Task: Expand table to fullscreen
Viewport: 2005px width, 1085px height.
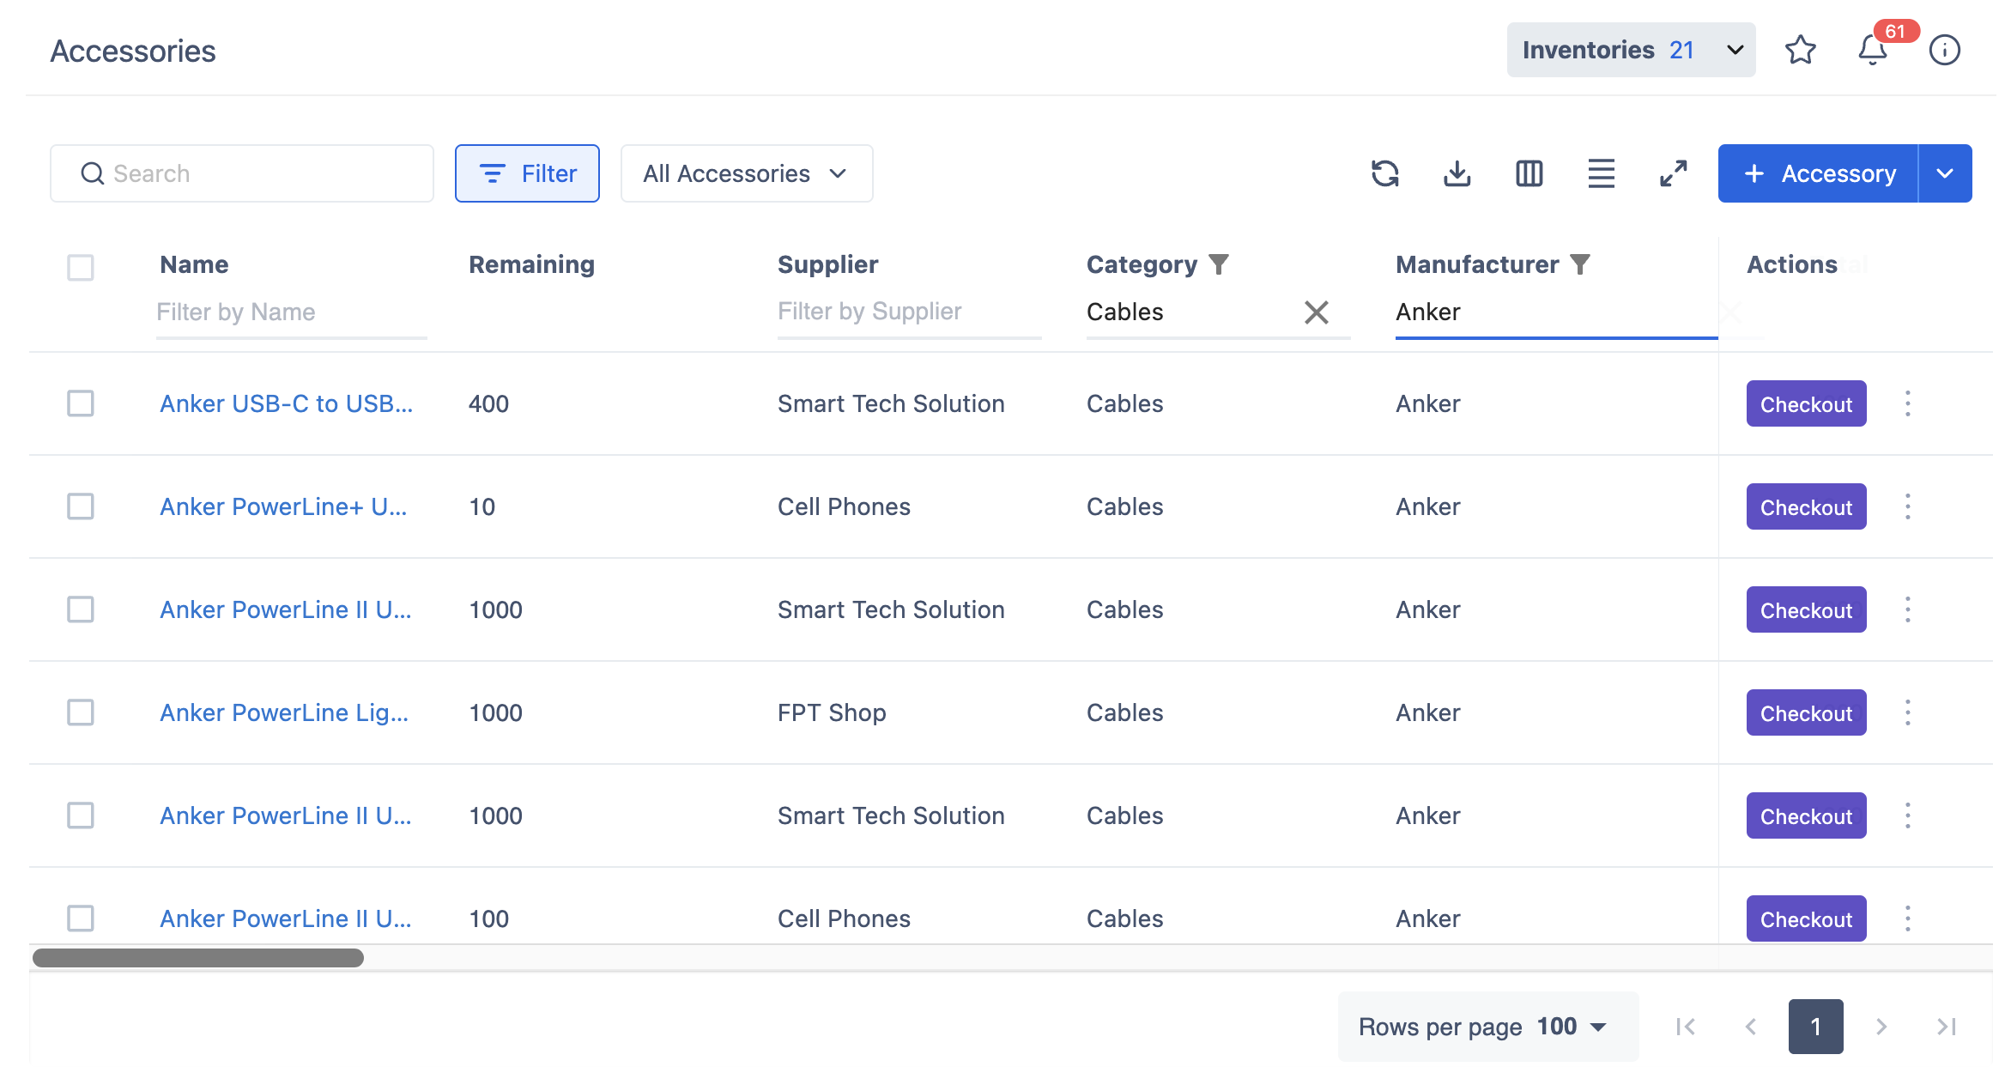Action: click(1673, 173)
